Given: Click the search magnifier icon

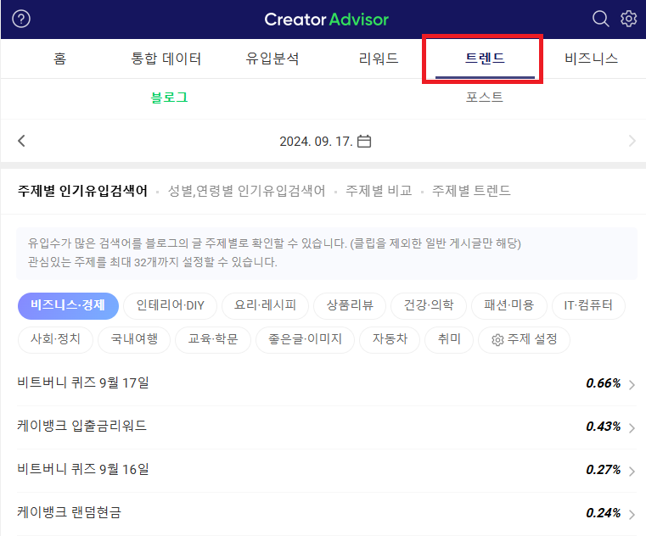Looking at the screenshot, I should [x=600, y=19].
